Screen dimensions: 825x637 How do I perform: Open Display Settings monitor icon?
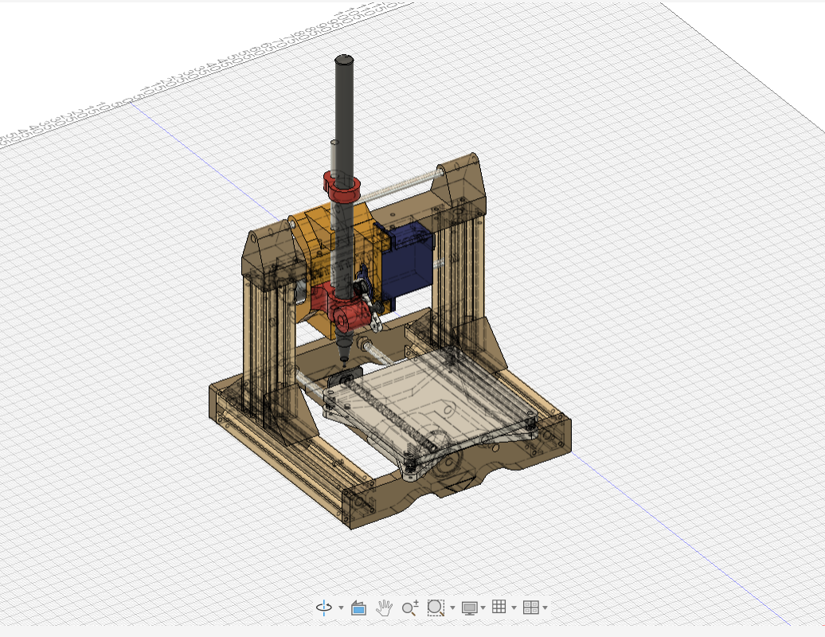pos(469,608)
